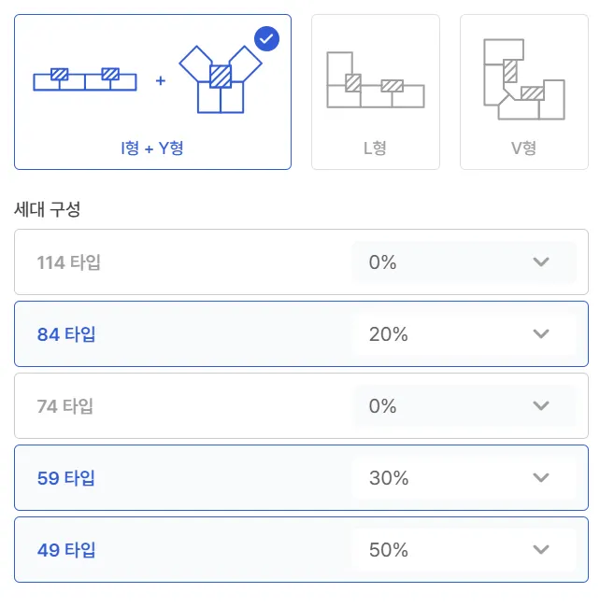The height and width of the screenshot is (607, 600).
Task: Select the 74 타입 row label
Action: (x=65, y=406)
